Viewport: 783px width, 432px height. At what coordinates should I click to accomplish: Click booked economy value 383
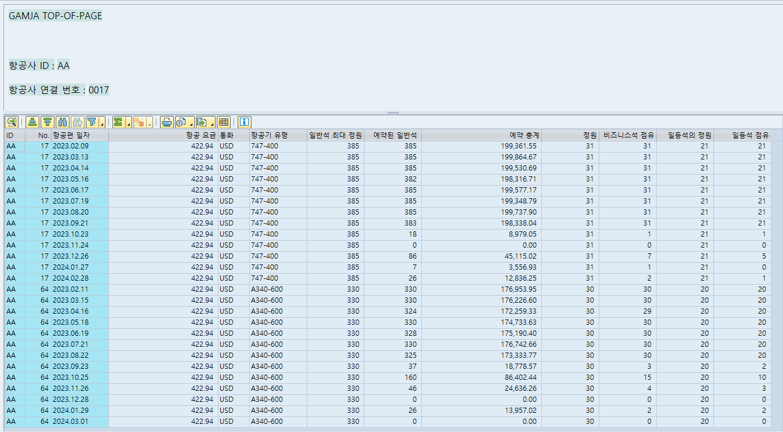coord(393,223)
